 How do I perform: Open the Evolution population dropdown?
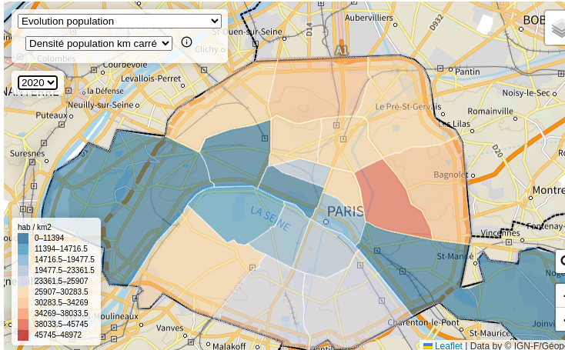pyautogui.click(x=119, y=22)
